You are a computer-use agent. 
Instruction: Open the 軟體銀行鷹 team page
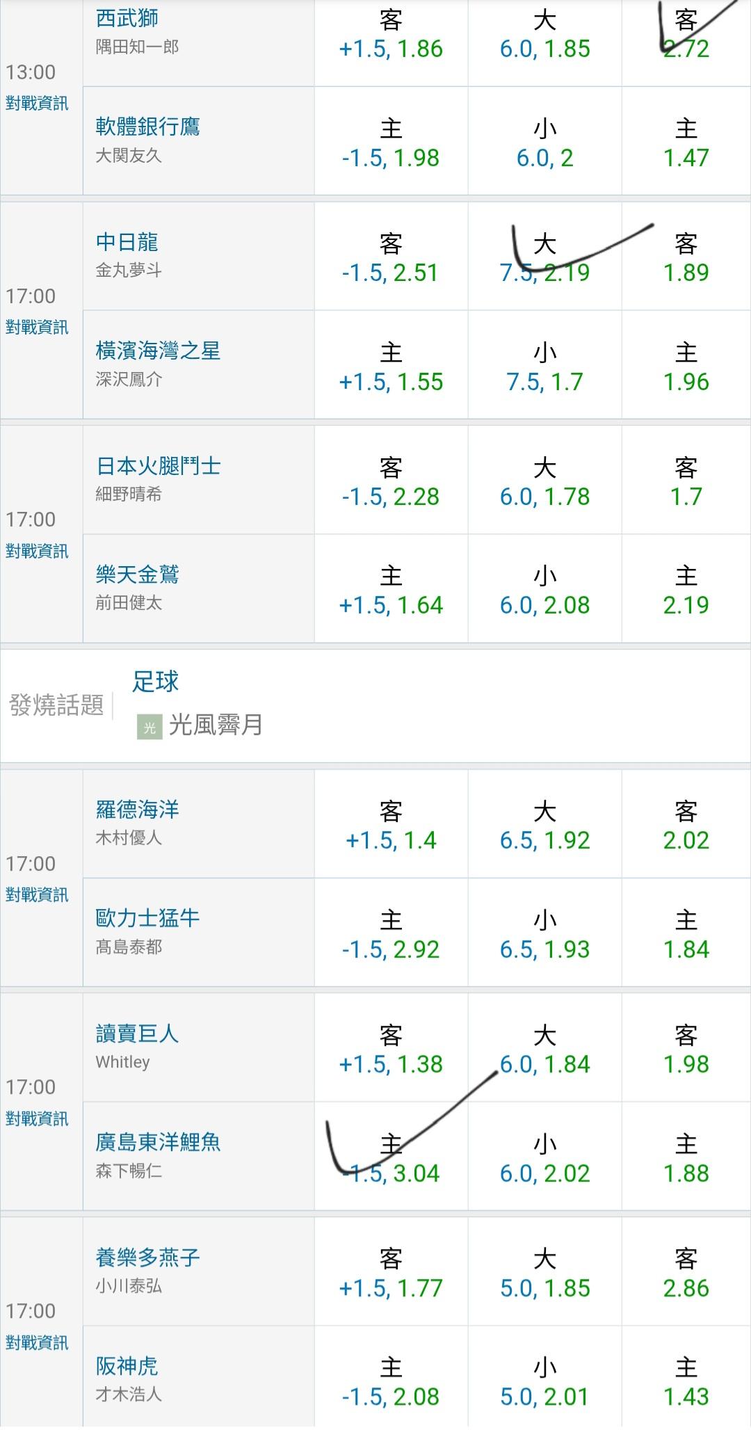(x=148, y=127)
